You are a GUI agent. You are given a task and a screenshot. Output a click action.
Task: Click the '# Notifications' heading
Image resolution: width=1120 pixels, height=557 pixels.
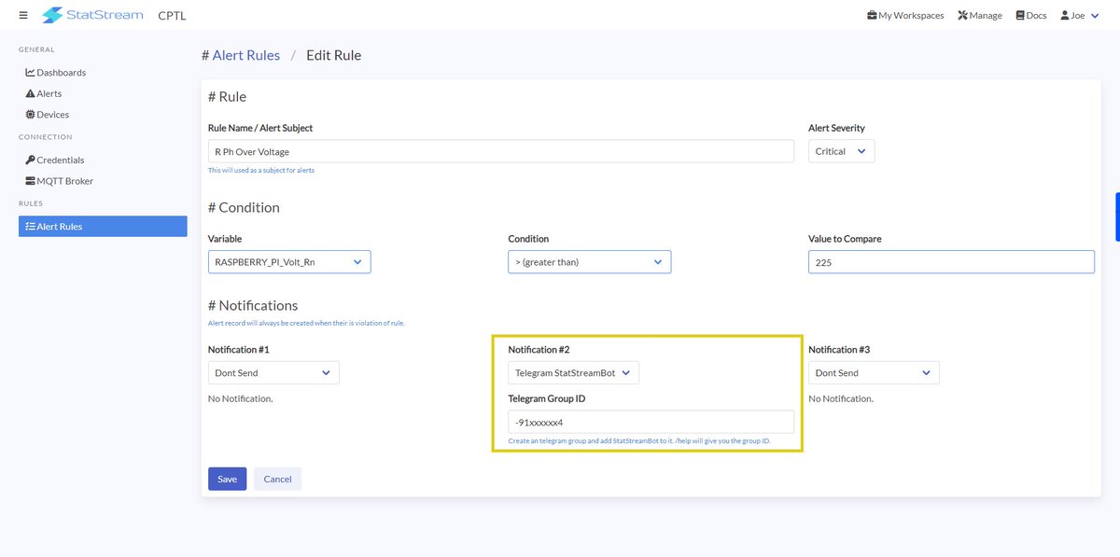click(253, 305)
